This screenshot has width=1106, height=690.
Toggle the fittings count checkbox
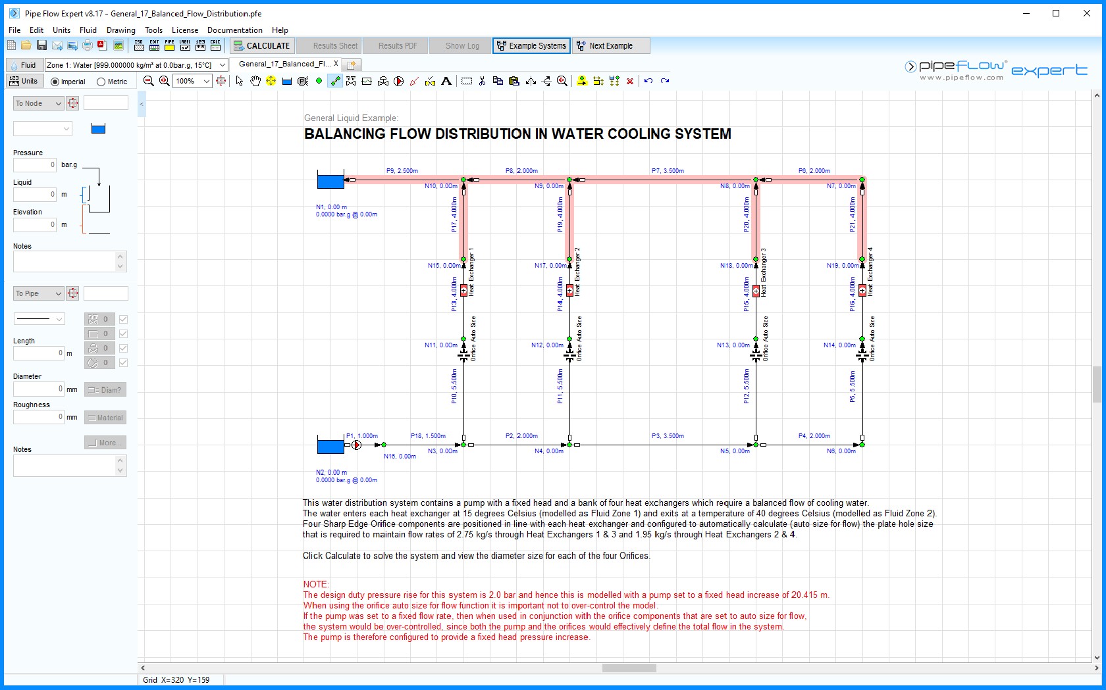(123, 319)
